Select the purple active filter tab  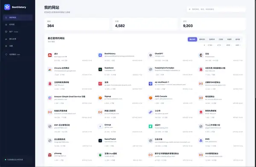click(192, 39)
